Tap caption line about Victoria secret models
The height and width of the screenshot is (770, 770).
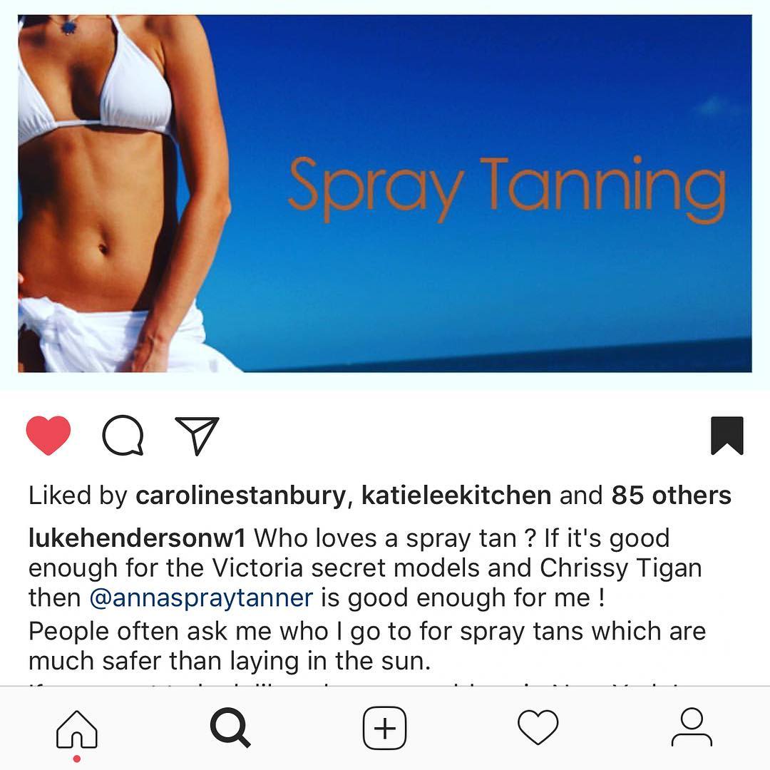click(365, 568)
